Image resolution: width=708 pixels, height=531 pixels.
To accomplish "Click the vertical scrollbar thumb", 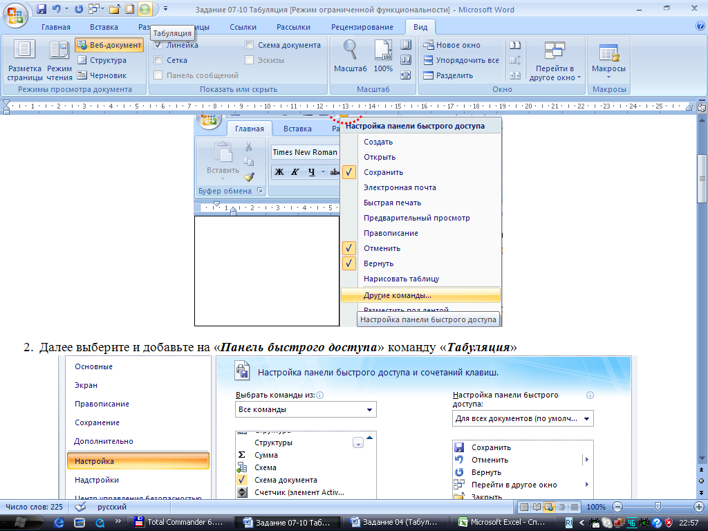I will [702, 179].
